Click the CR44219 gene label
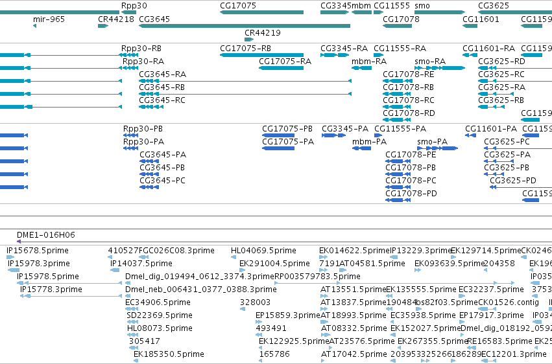 (x=263, y=32)
